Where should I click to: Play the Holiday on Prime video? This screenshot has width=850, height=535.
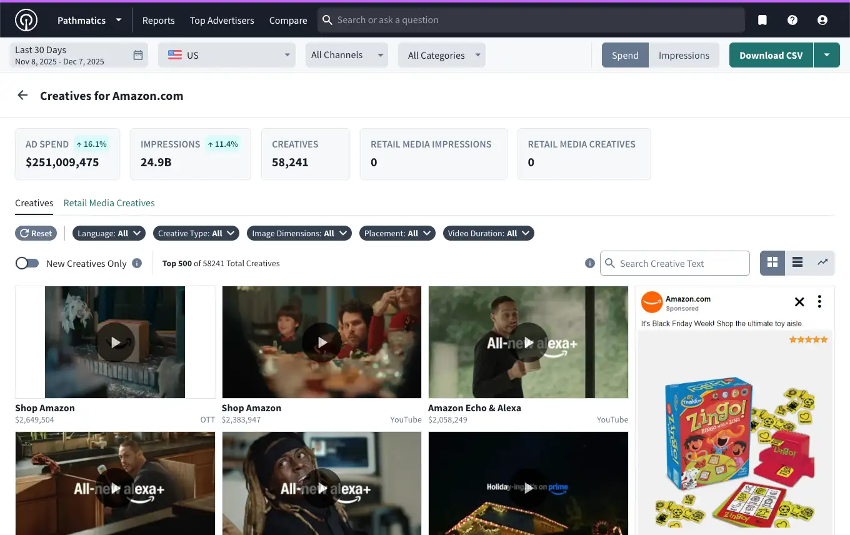(528, 488)
